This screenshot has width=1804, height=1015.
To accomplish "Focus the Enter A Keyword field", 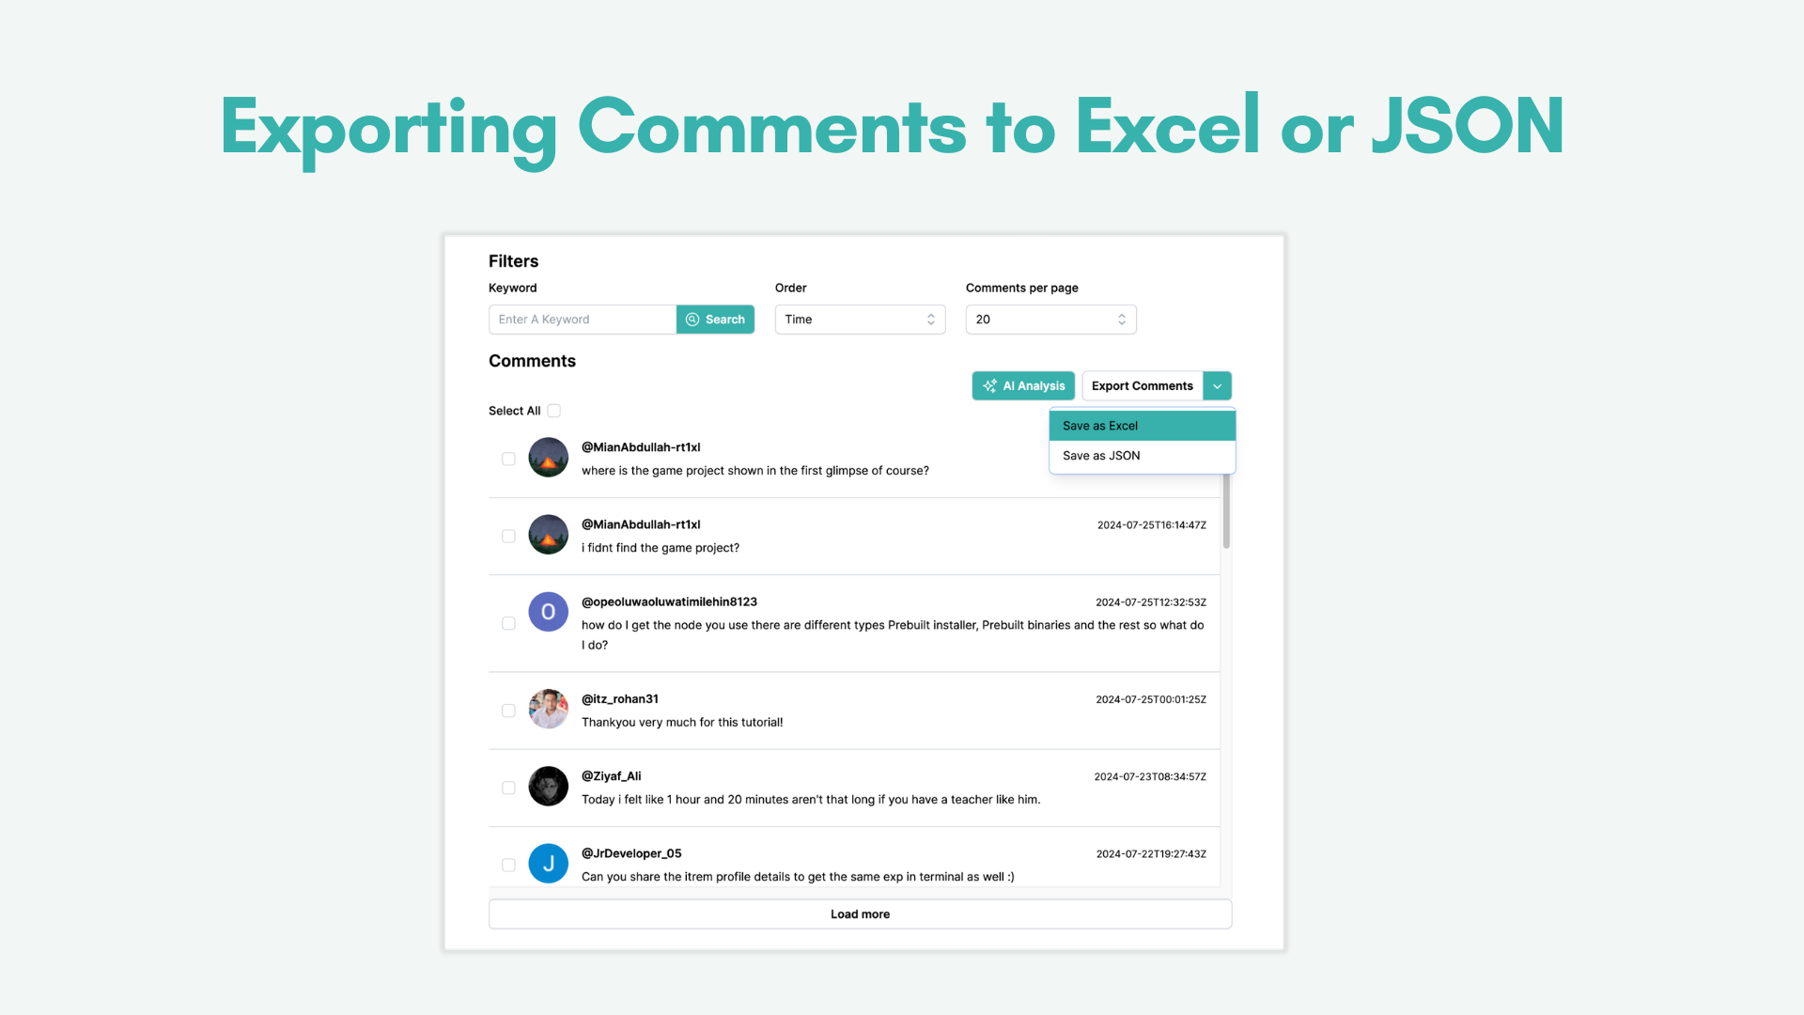I will 583,320.
